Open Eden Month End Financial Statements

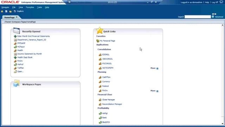tap(33, 36)
